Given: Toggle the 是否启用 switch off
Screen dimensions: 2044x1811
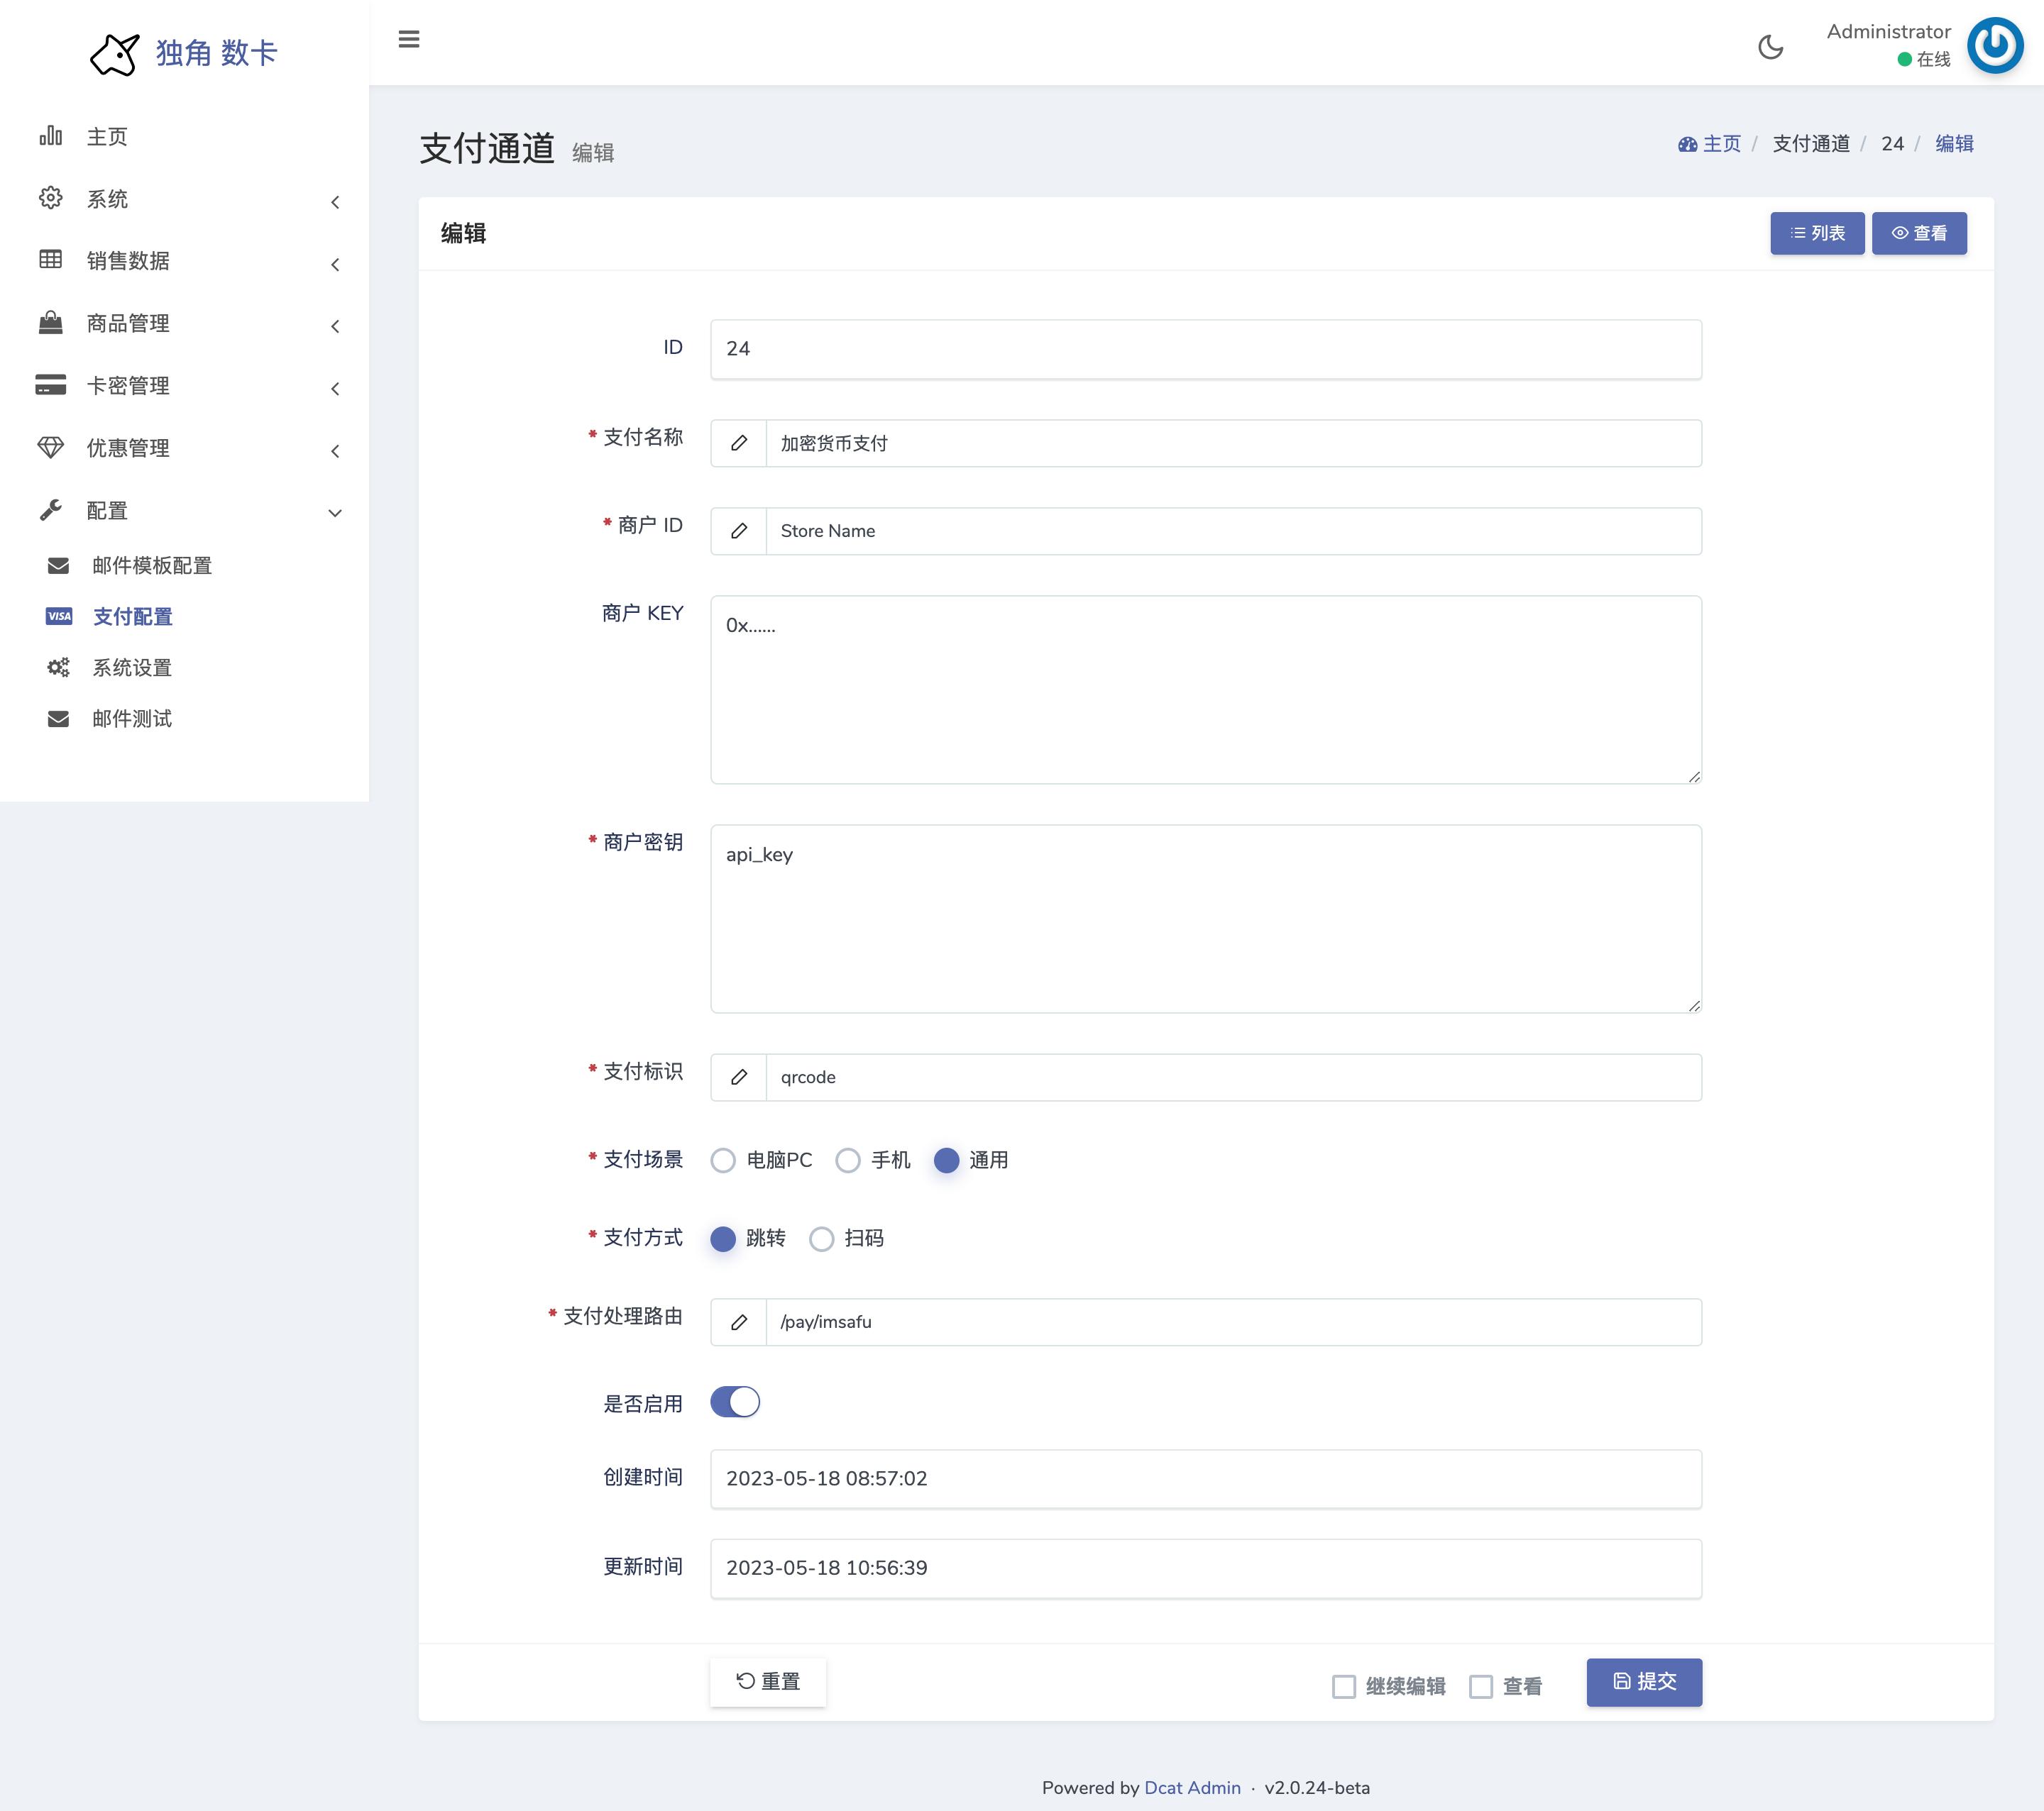Looking at the screenshot, I should pos(735,1402).
